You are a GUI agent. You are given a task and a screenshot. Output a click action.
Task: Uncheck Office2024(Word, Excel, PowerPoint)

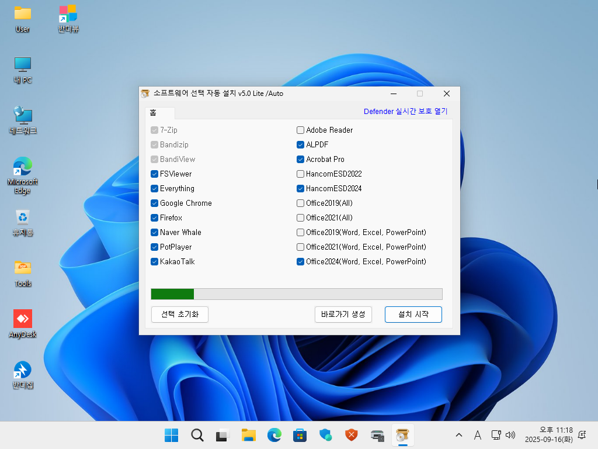(301, 261)
